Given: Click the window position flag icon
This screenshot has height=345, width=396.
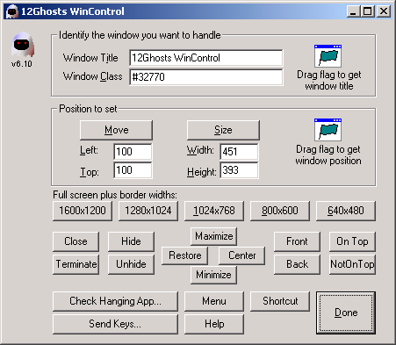Looking at the screenshot, I should click(328, 130).
